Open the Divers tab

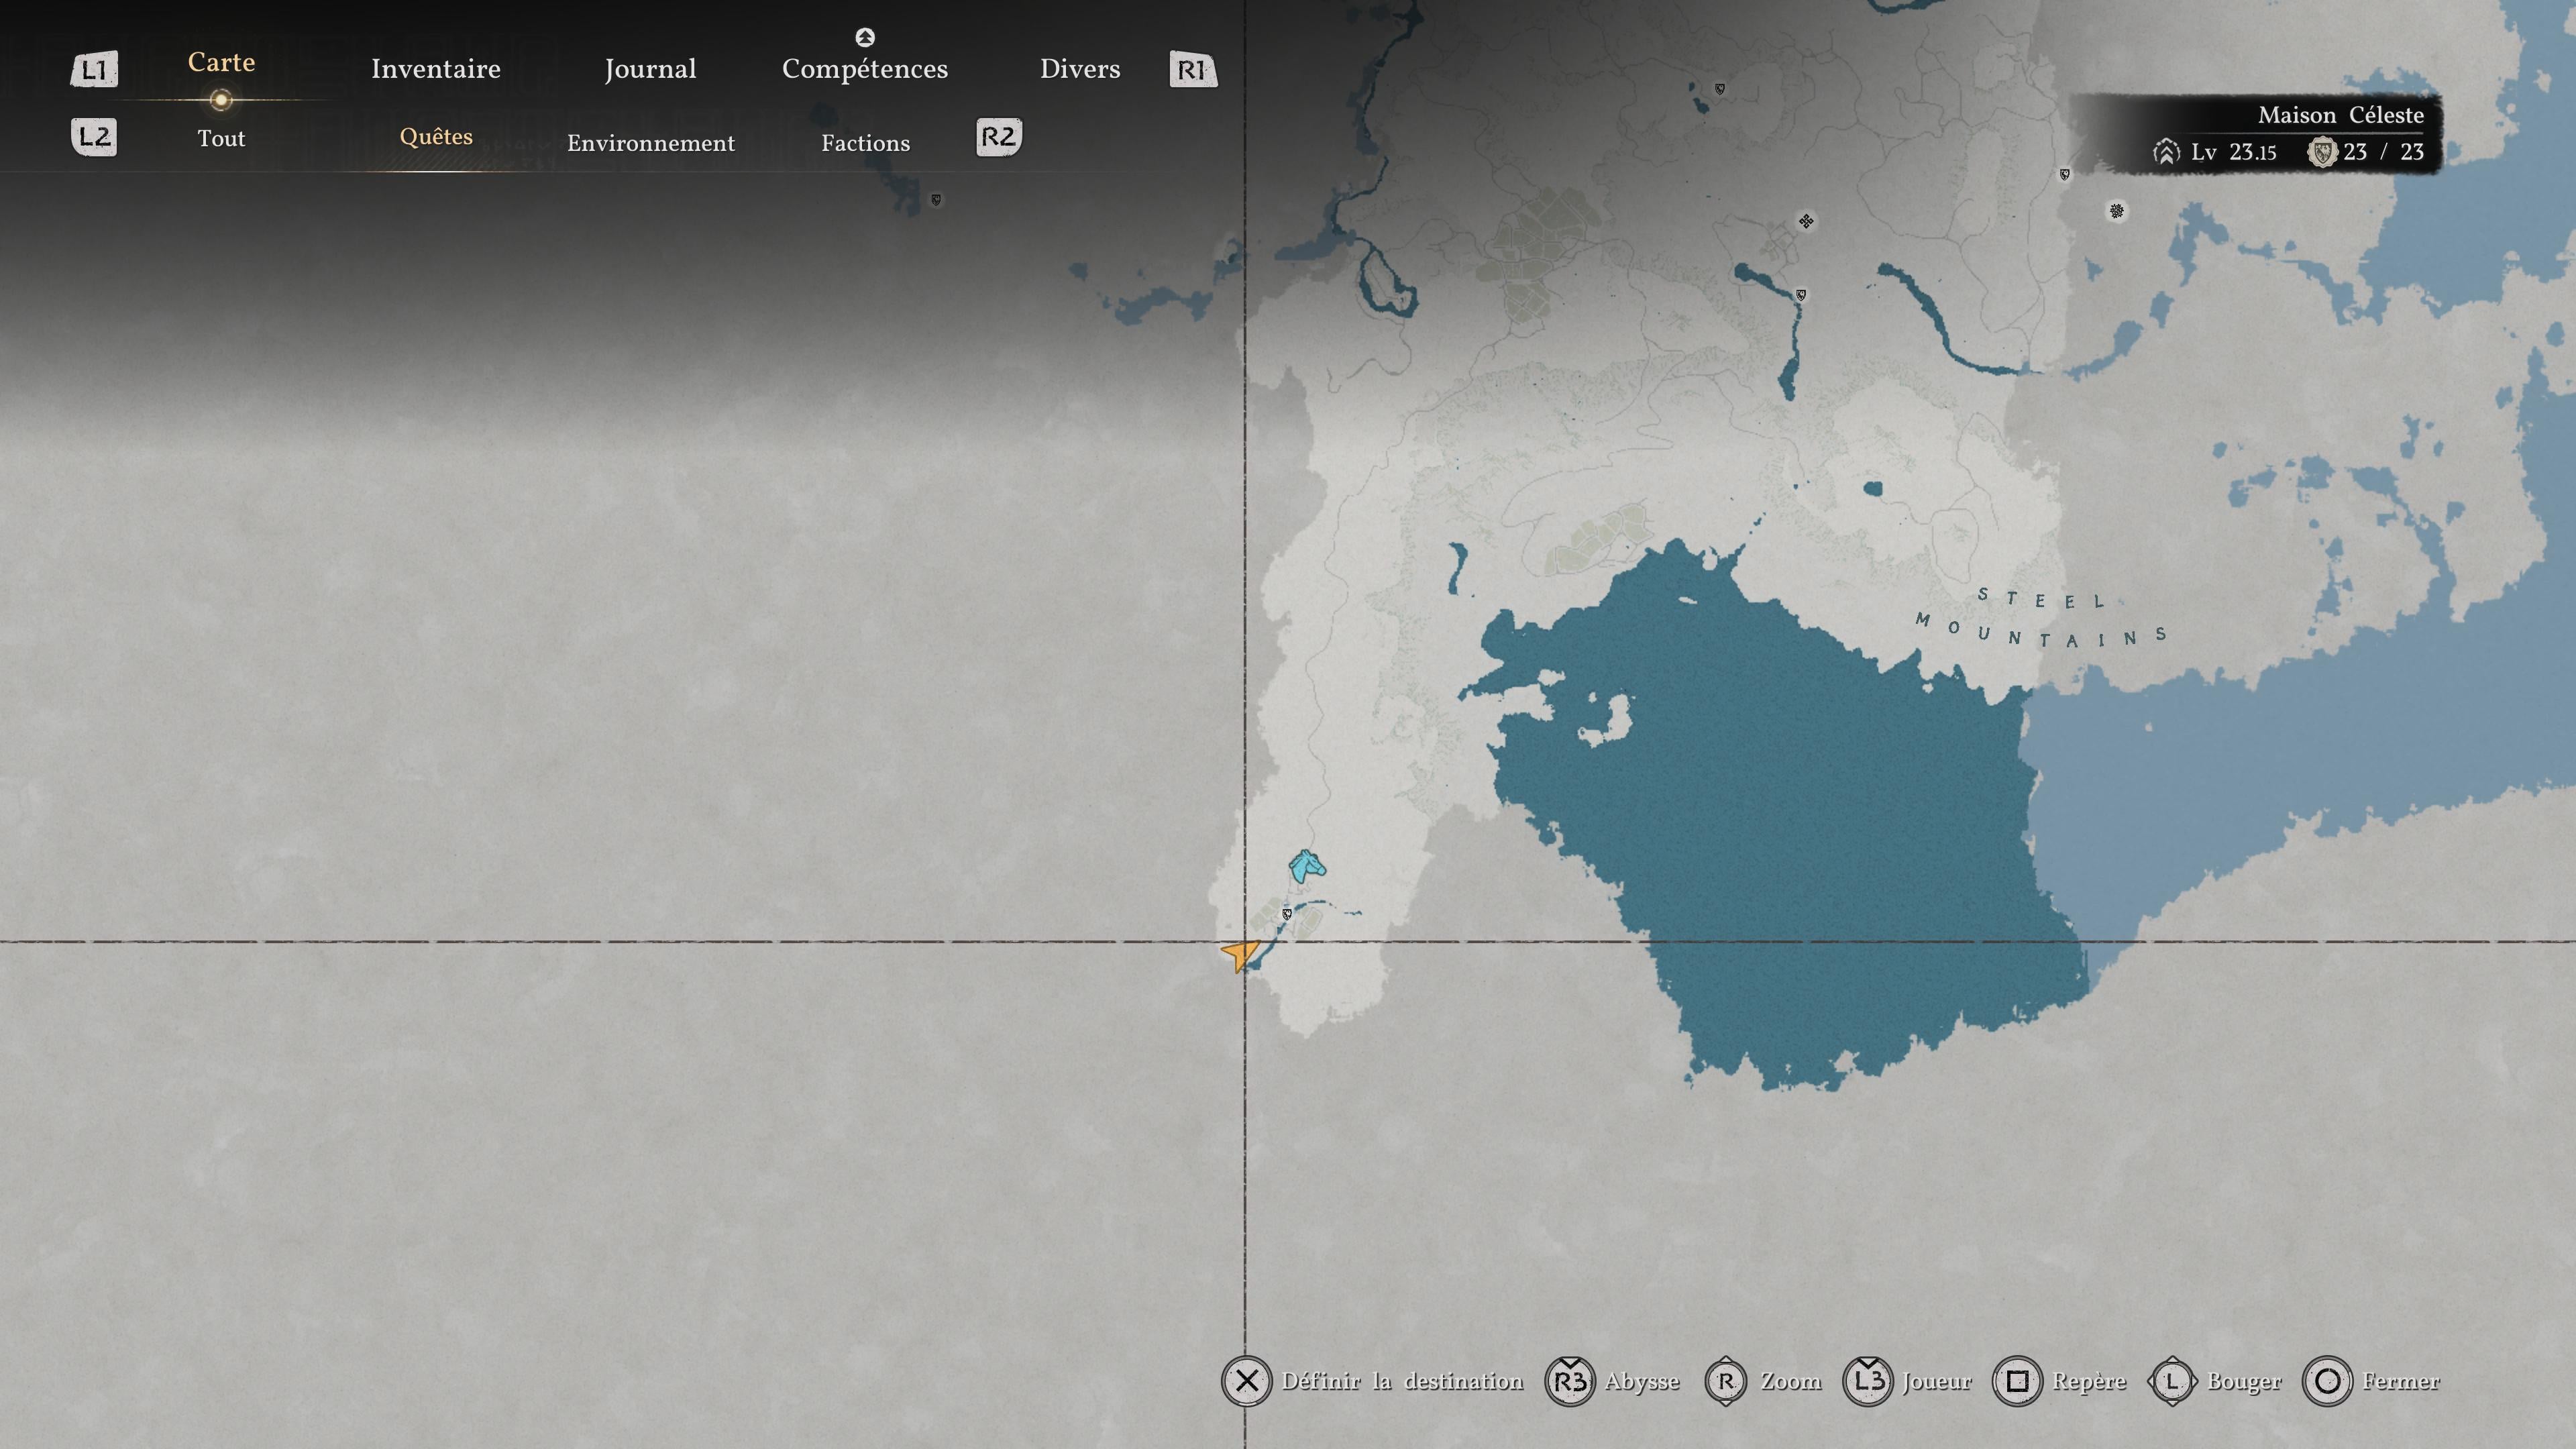pyautogui.click(x=1080, y=69)
